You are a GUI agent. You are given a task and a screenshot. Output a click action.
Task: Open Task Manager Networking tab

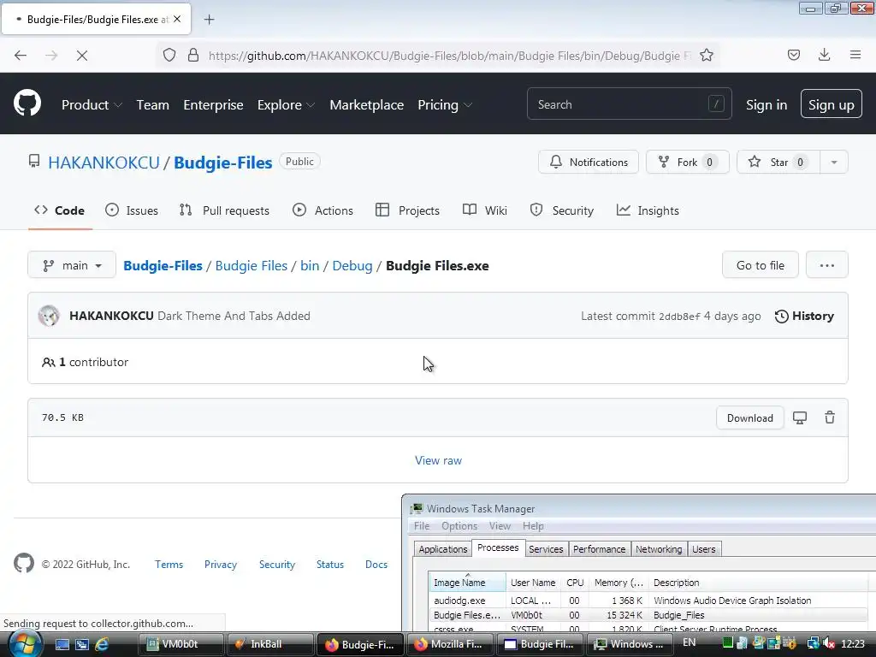point(659,549)
